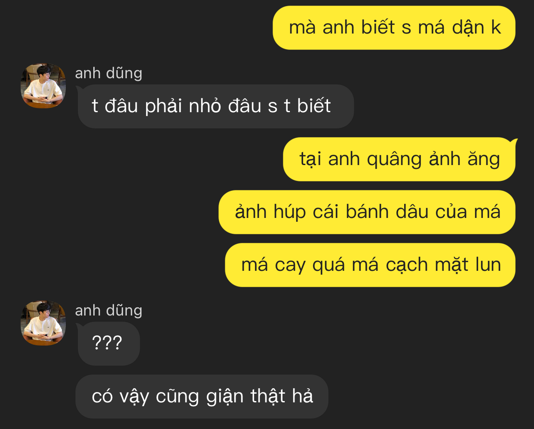Select the 't đâu phải nhỏ đâu s t biết' bubble

215,106
